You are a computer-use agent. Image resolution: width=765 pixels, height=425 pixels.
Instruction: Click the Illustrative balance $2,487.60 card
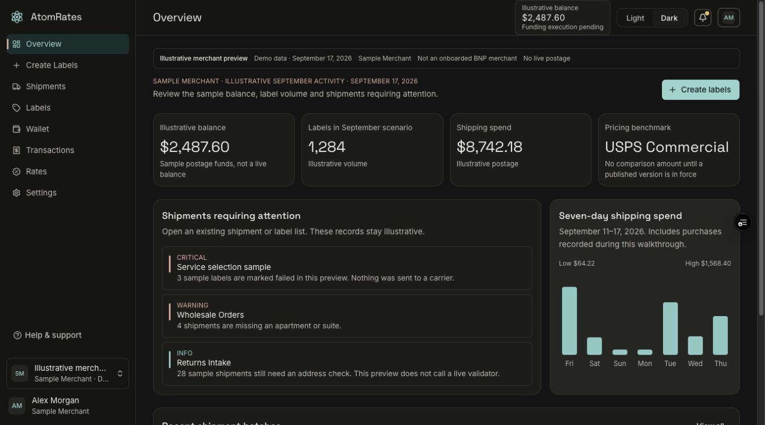point(224,150)
